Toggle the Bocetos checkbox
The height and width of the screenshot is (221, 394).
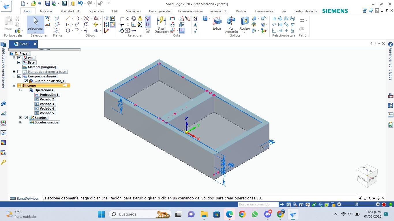pos(26,118)
